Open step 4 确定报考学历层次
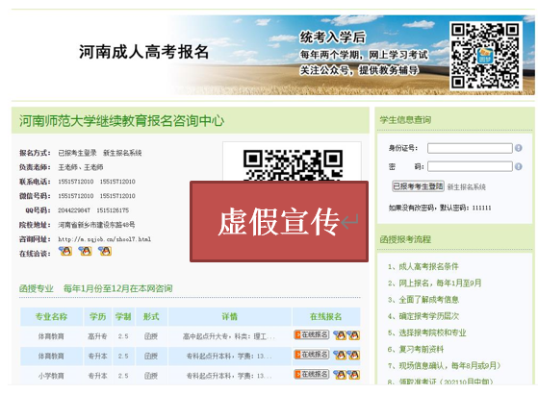The width and height of the screenshot is (538, 394). pyautogui.click(x=423, y=316)
